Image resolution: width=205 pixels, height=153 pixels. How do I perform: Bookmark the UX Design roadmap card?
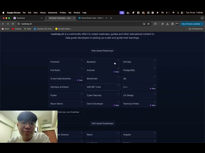click(155, 93)
